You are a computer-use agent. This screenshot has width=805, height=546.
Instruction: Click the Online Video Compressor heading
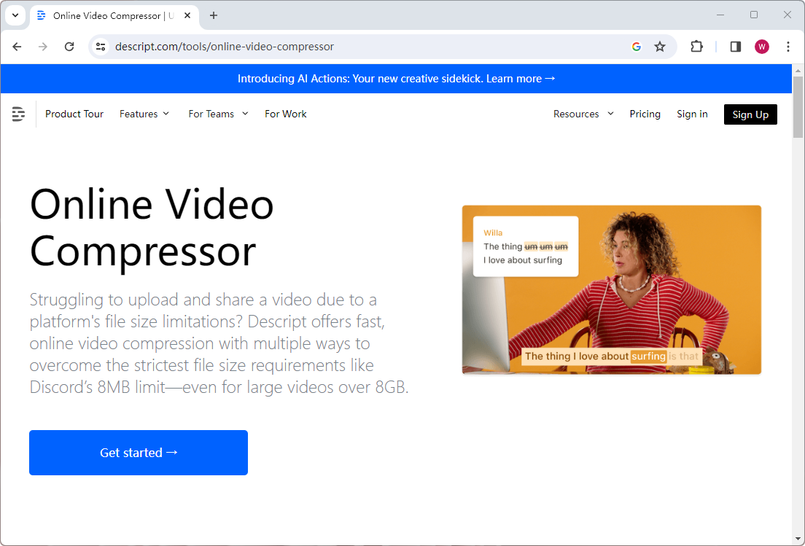(152, 227)
